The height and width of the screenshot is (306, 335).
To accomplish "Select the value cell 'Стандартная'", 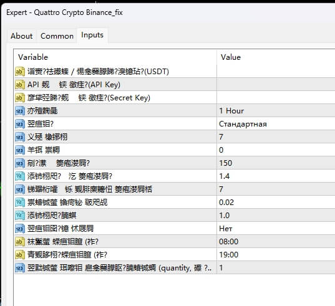I will coord(276,124).
